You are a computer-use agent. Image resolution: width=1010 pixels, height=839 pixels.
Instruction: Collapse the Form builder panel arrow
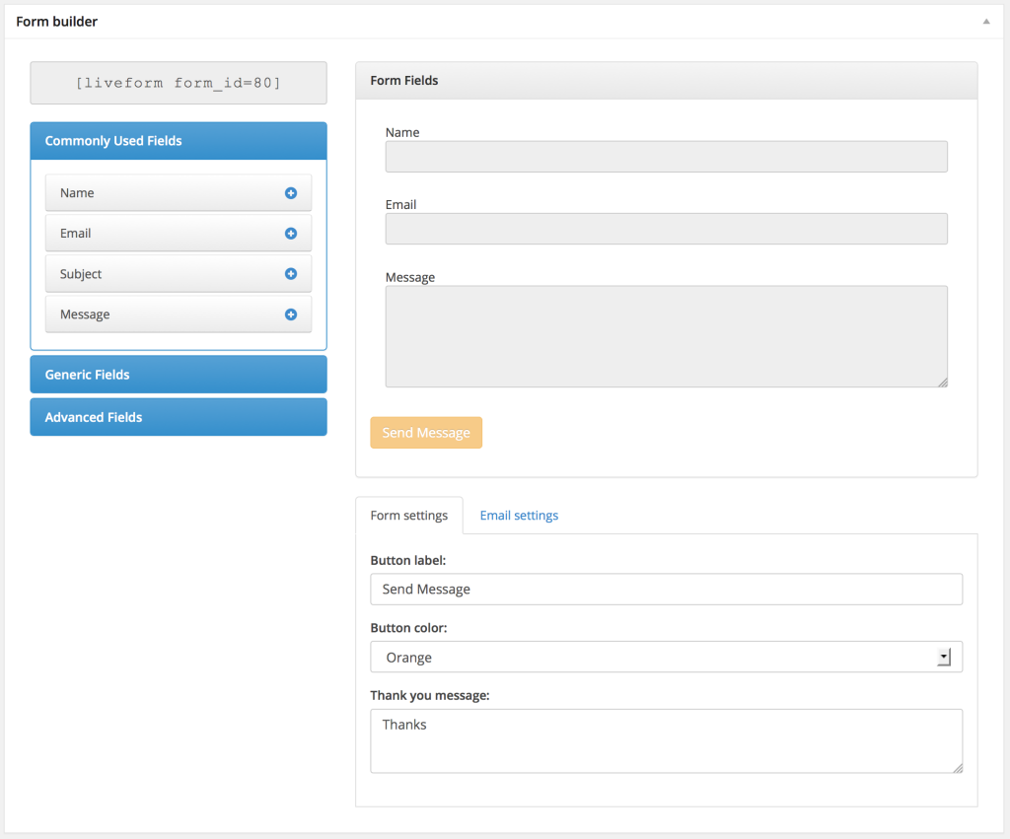point(985,21)
